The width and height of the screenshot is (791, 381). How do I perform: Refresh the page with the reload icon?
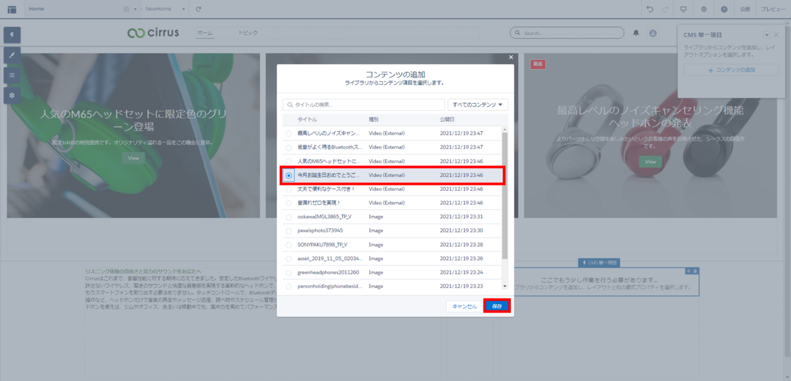point(198,9)
